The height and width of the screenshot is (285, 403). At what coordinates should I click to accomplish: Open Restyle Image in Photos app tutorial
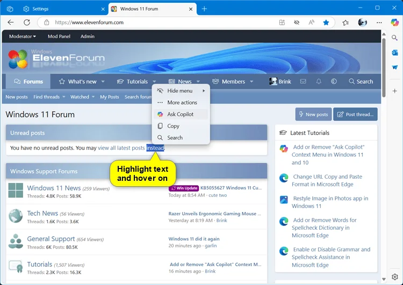point(330,202)
